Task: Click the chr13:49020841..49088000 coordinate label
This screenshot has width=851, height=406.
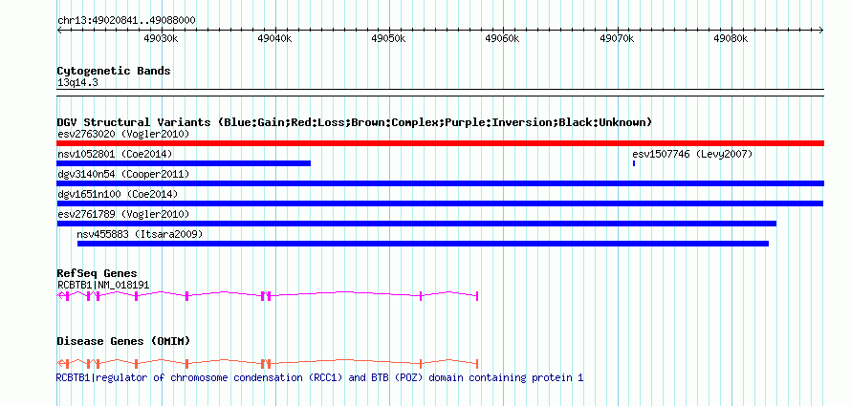Action: (126, 20)
